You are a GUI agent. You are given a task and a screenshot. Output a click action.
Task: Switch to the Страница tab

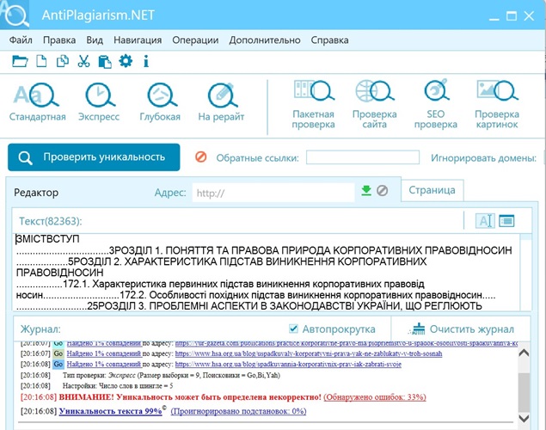[433, 190]
